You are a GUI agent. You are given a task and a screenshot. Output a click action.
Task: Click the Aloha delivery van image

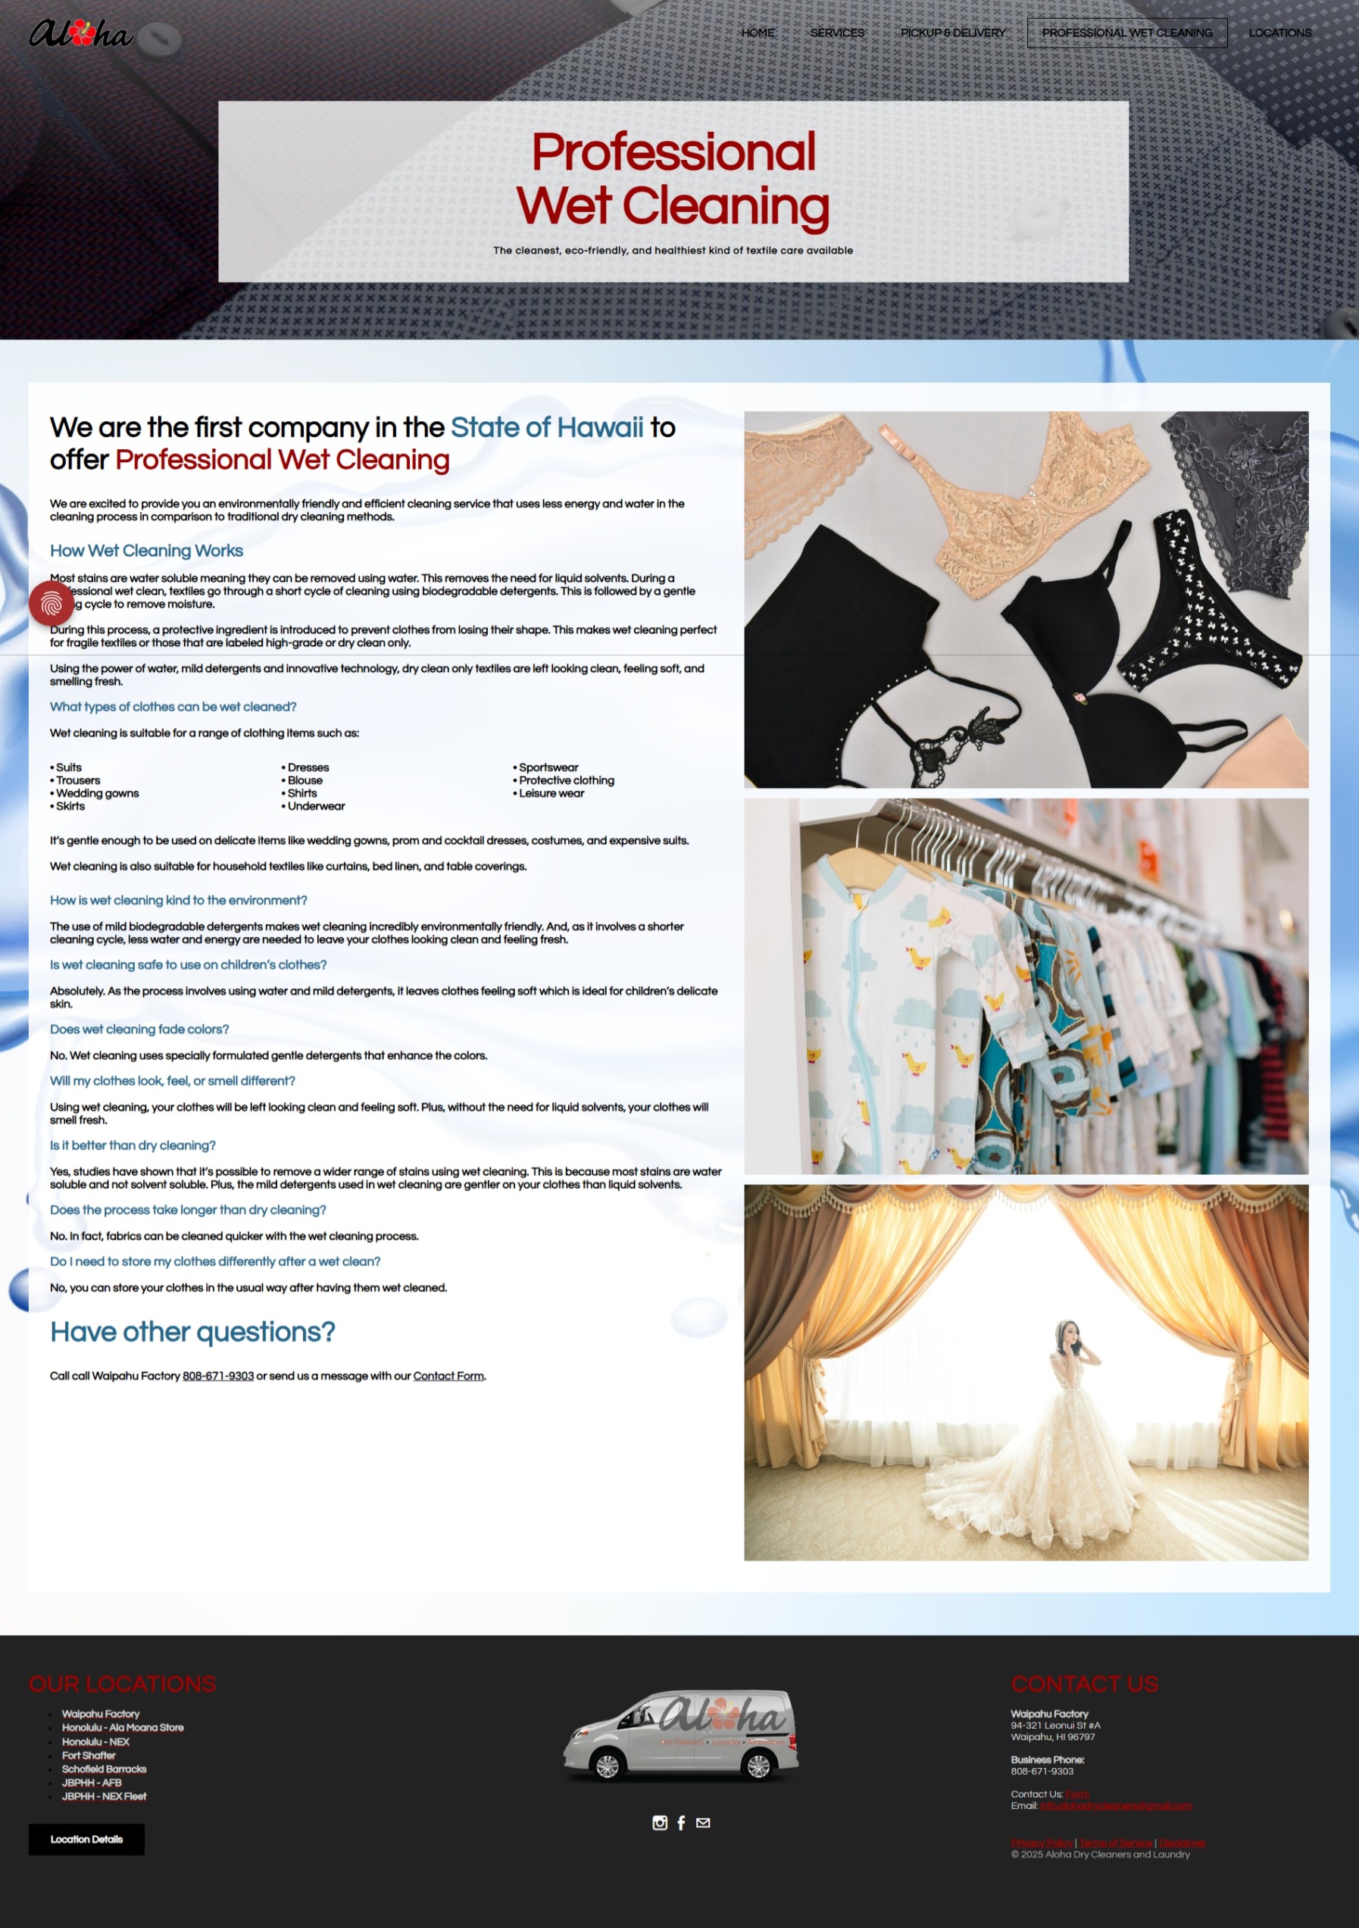[680, 1735]
